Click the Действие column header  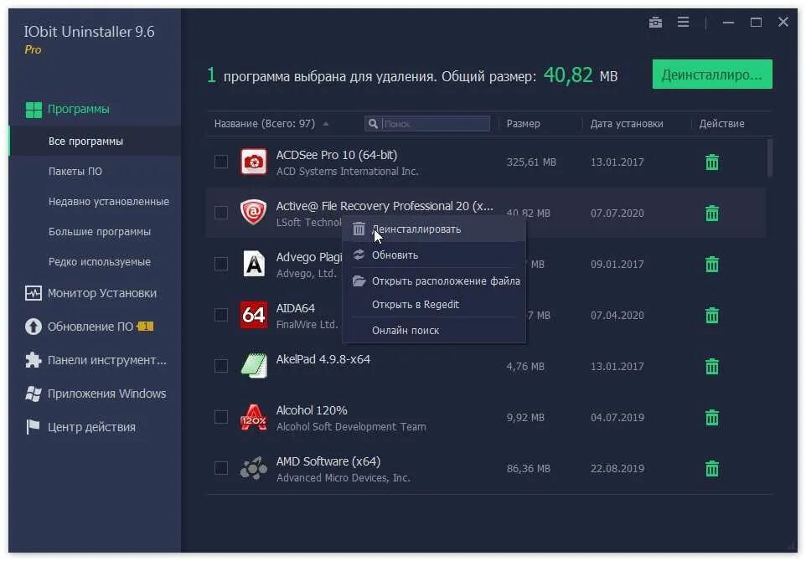tap(721, 124)
